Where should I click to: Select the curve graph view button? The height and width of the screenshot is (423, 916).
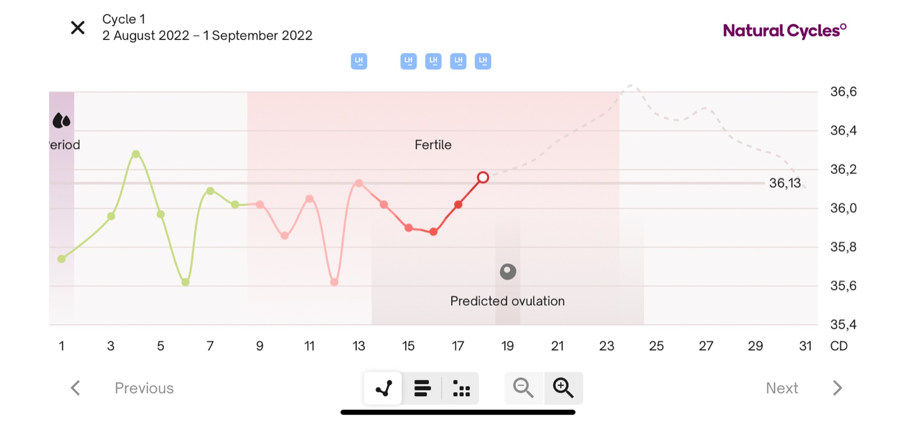(384, 388)
